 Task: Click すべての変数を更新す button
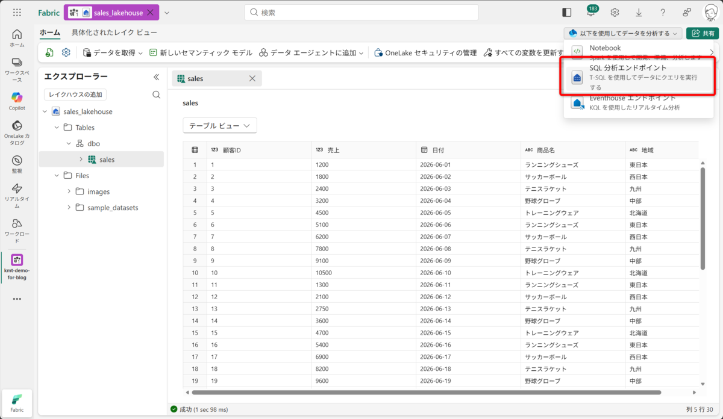coord(524,52)
